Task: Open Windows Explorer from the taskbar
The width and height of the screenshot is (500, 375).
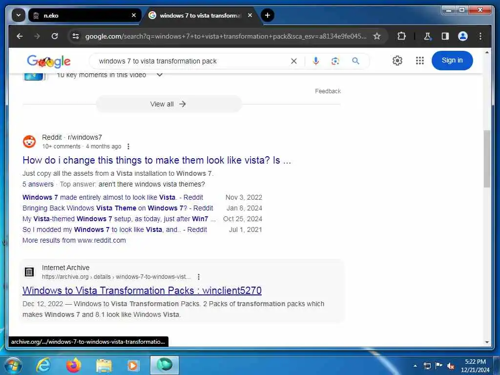Action: pyautogui.click(x=104, y=365)
